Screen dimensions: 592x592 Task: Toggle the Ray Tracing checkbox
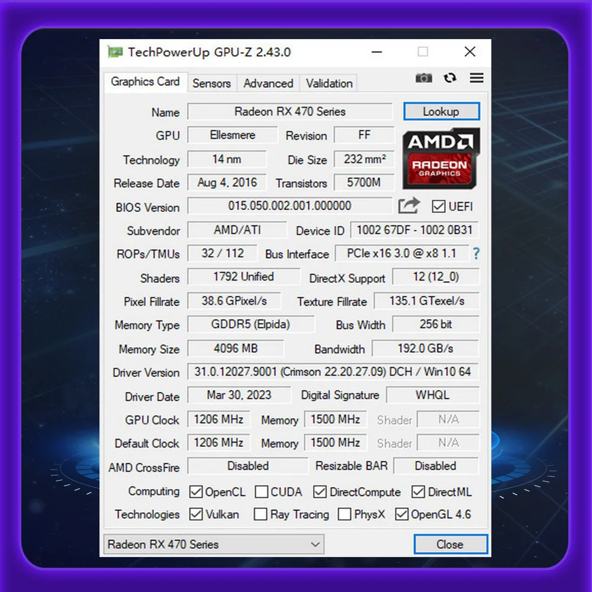pyautogui.click(x=260, y=514)
